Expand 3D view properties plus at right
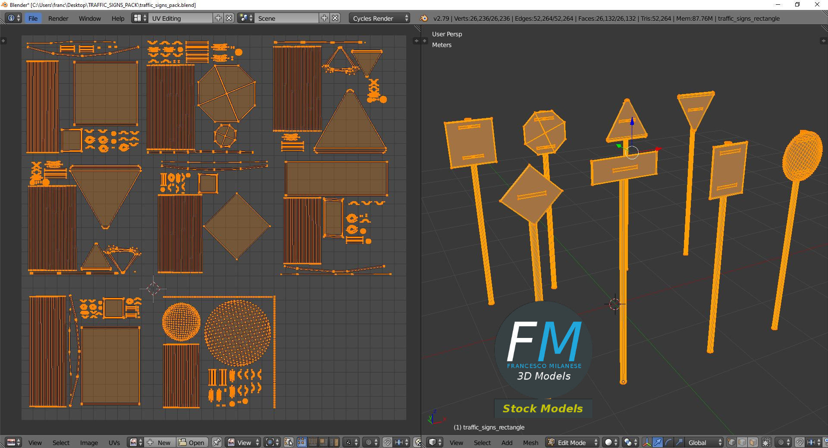Screen dimensions: 828x448 pos(824,41)
